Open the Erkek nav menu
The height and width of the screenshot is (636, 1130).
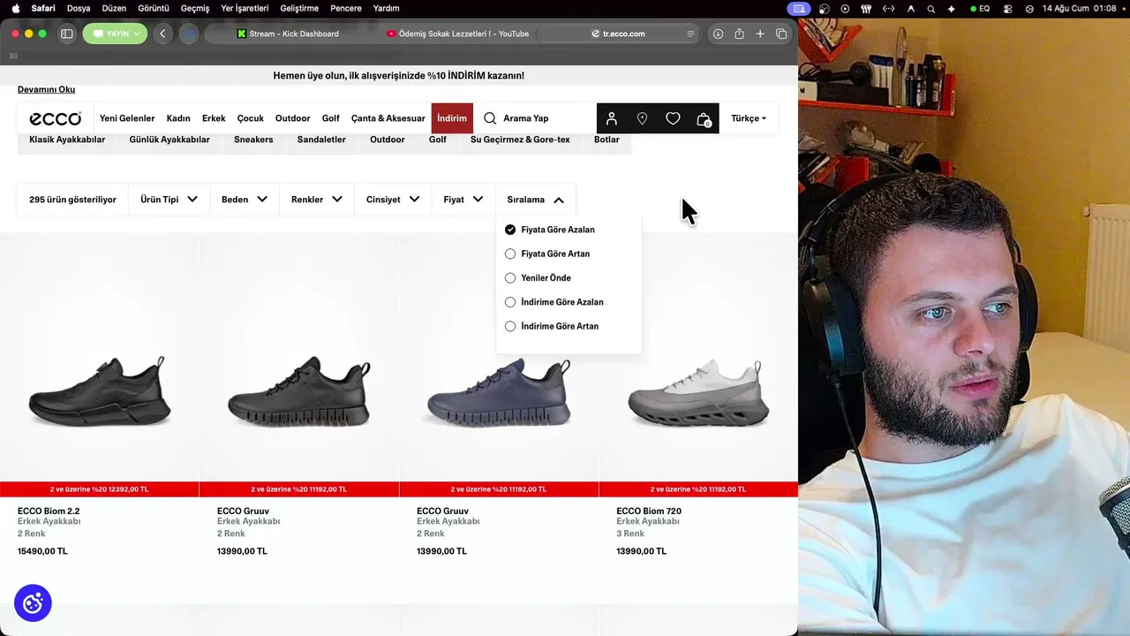coord(214,118)
